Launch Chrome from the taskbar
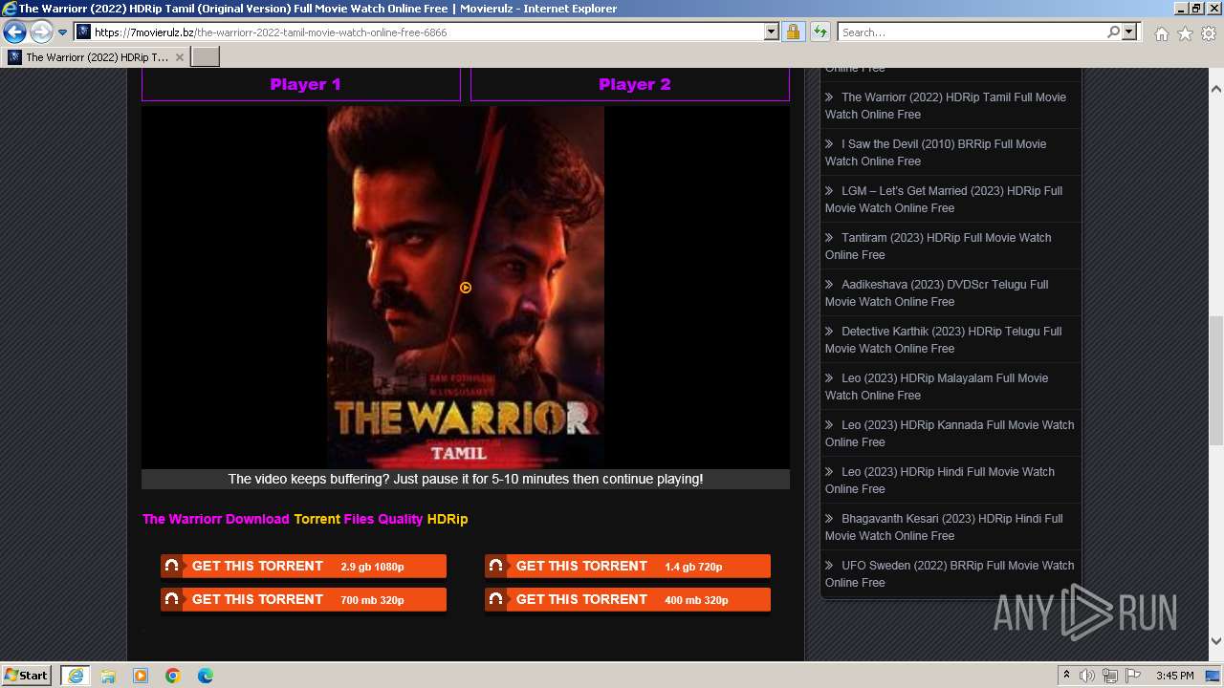The width and height of the screenshot is (1224, 688). click(x=173, y=676)
